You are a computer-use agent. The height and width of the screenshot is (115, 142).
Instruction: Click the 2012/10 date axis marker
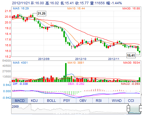(81, 59)
